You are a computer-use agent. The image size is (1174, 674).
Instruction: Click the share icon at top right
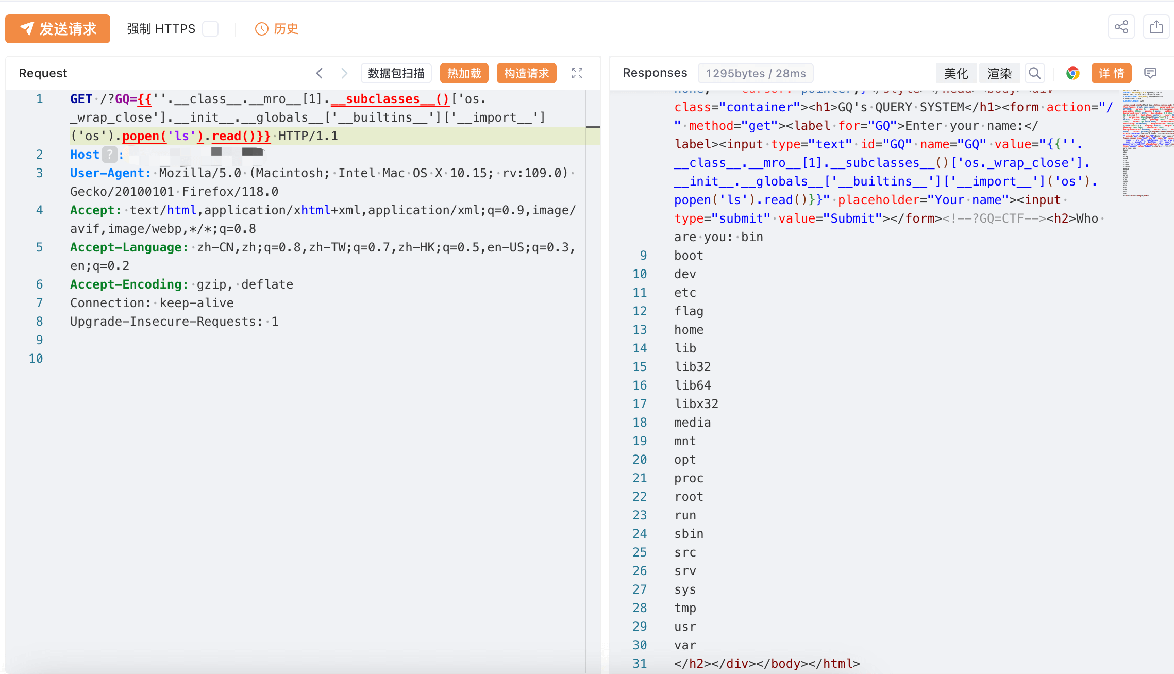point(1121,27)
